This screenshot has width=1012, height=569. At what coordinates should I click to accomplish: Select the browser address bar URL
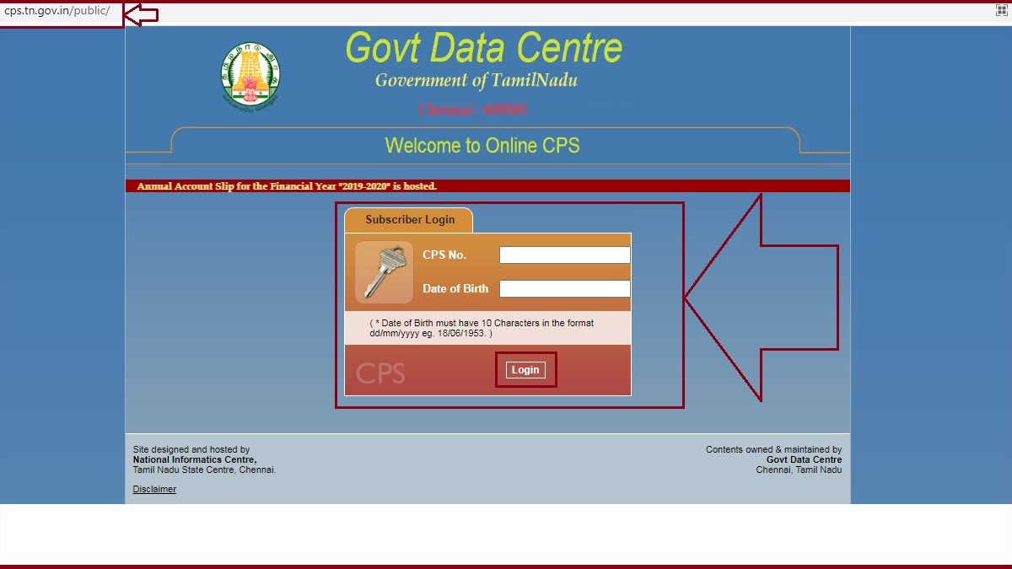(x=55, y=12)
